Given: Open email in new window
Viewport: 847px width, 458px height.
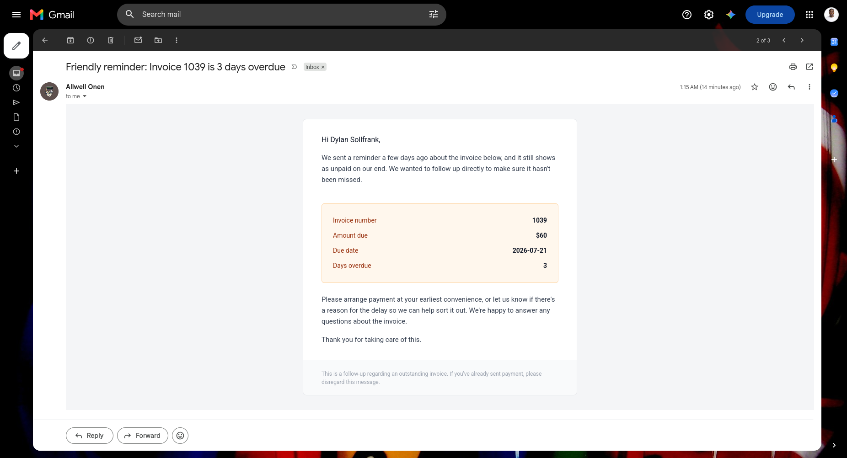Looking at the screenshot, I should [809, 67].
